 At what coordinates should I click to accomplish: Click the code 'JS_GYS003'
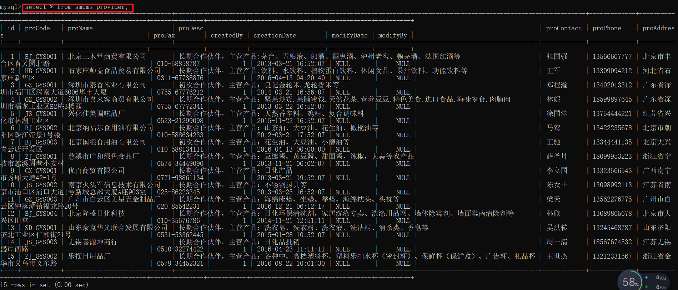[41, 242]
